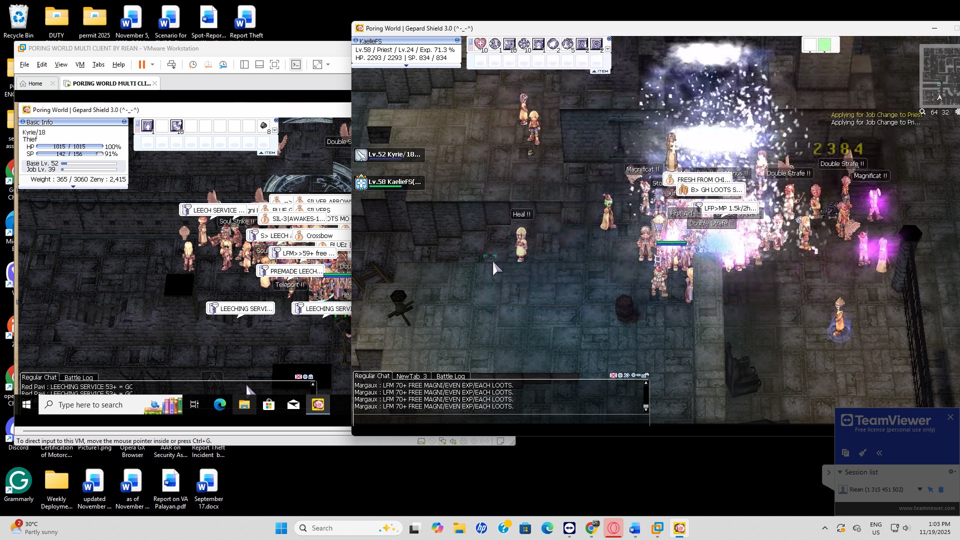The width and height of the screenshot is (960, 540).
Task: Open the Tabs menu in VMware
Action: [x=98, y=64]
